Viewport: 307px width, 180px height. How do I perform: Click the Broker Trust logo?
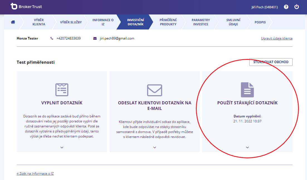(x=26, y=6)
